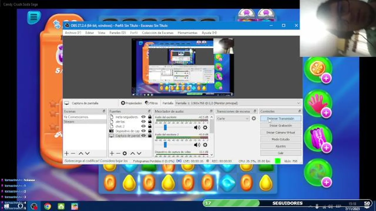Mute Audio del escritorio 2 speaker icon
This screenshot has height=211, width=376.
click(x=197, y=145)
